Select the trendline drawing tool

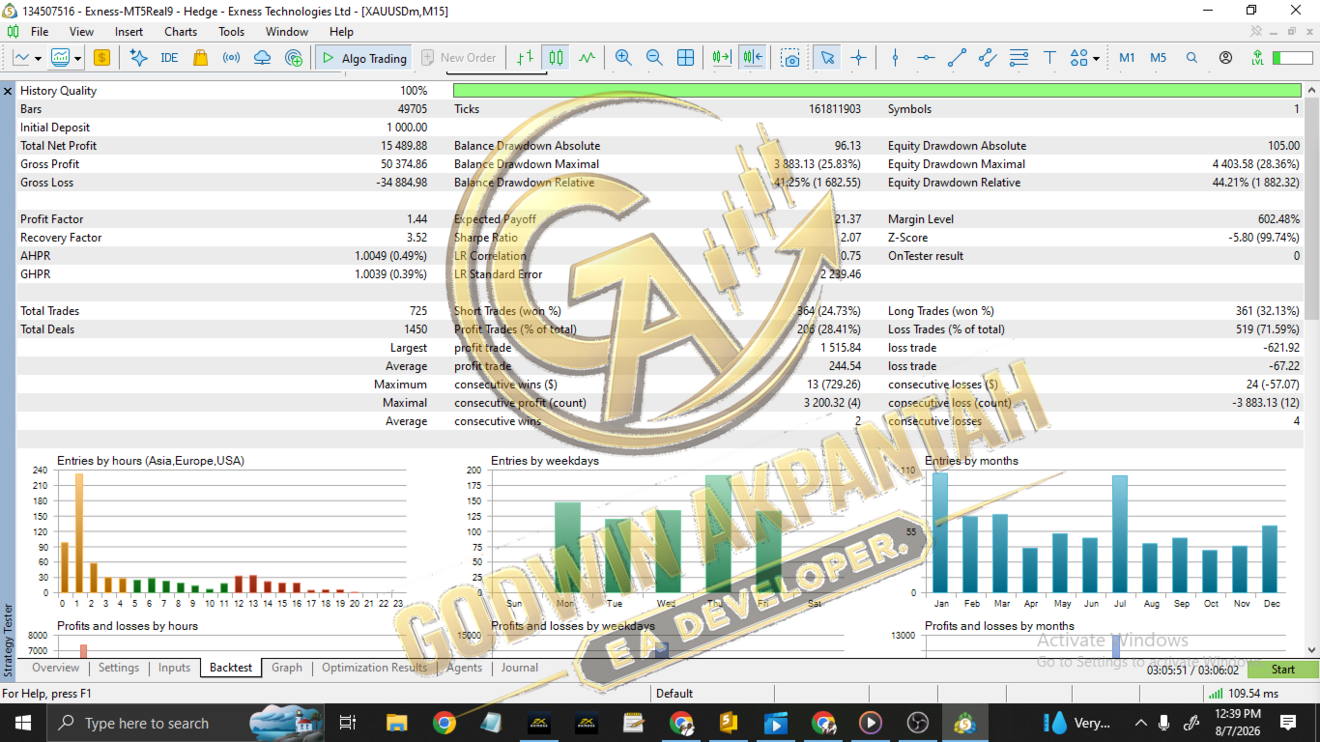click(x=957, y=58)
